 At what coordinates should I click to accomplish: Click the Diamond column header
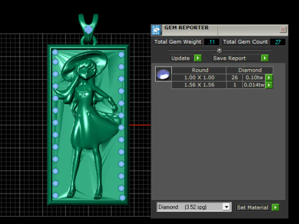pyautogui.click(x=250, y=70)
